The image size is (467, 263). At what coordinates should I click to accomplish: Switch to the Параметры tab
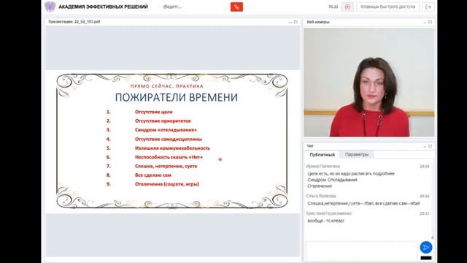[x=357, y=154]
